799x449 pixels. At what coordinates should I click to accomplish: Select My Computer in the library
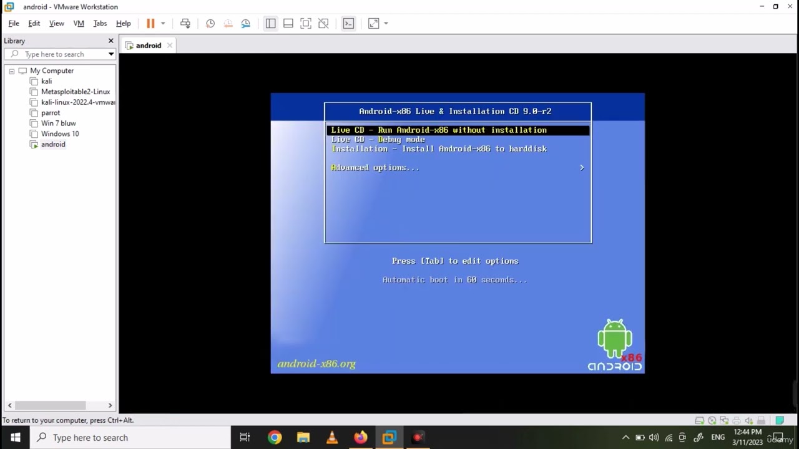coord(52,71)
